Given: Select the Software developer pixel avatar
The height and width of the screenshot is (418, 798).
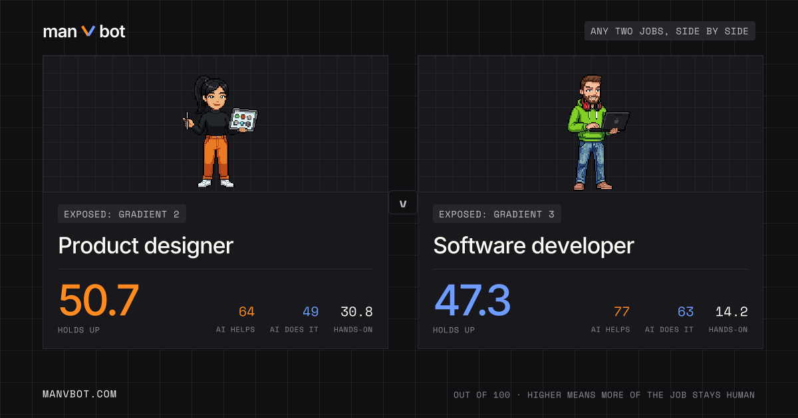Looking at the screenshot, I should pyautogui.click(x=598, y=132).
